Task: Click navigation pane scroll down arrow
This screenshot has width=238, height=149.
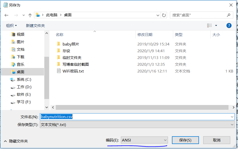Action: pos(47,107)
